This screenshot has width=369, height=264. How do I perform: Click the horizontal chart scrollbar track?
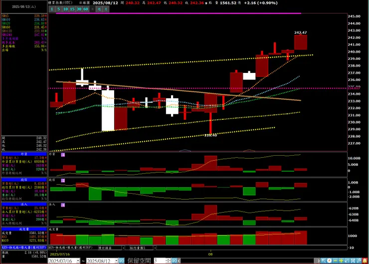248,261
